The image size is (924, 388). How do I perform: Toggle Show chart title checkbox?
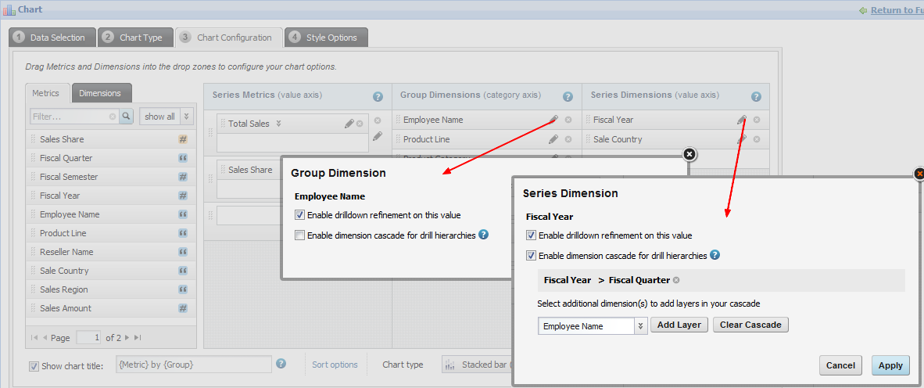pyautogui.click(x=34, y=366)
